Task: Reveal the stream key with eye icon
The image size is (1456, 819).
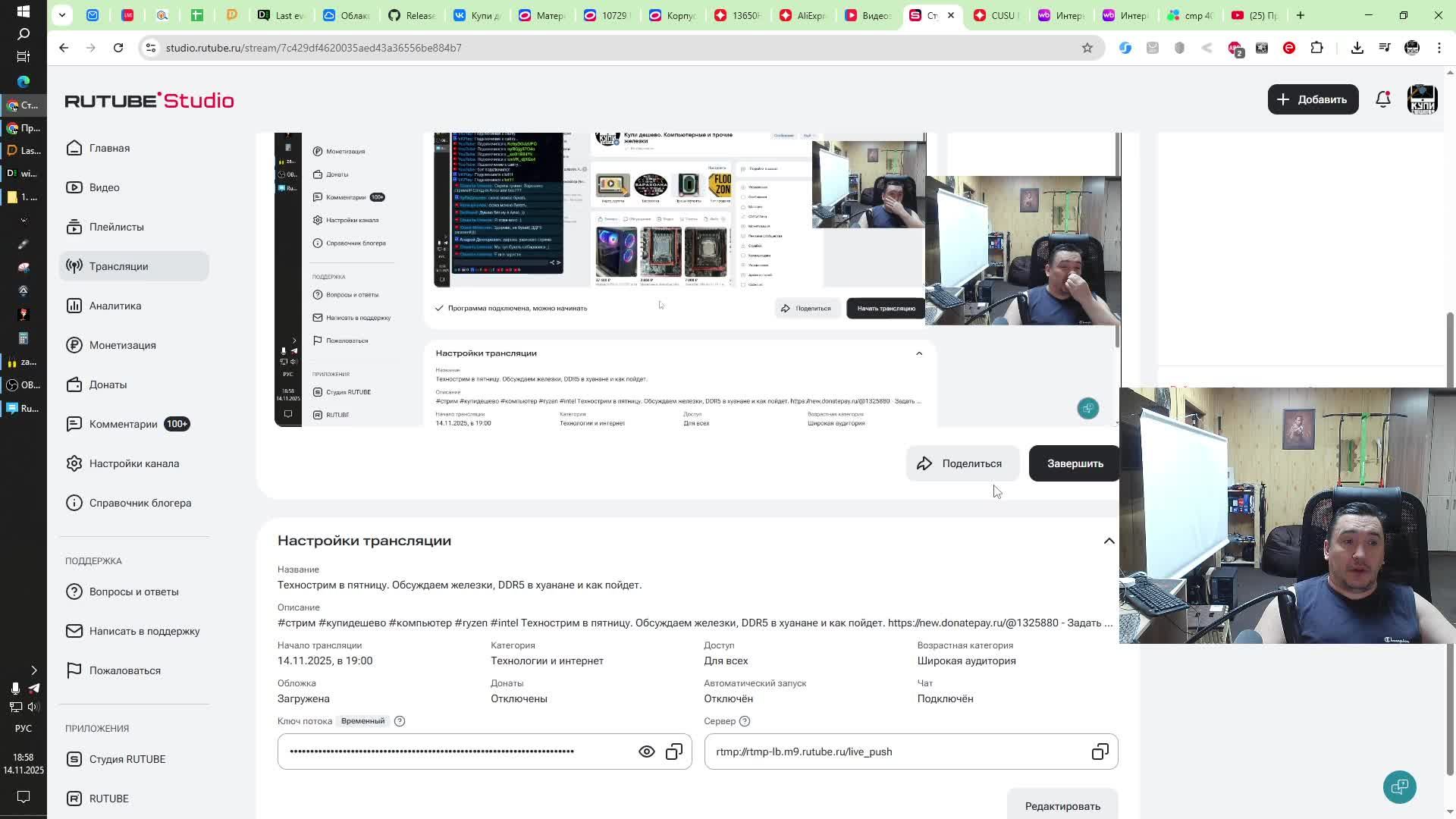Action: [x=646, y=752]
